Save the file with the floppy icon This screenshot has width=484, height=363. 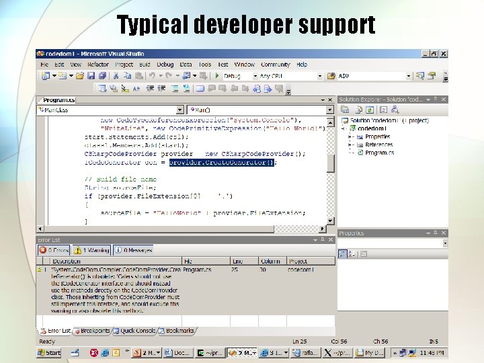[91, 75]
